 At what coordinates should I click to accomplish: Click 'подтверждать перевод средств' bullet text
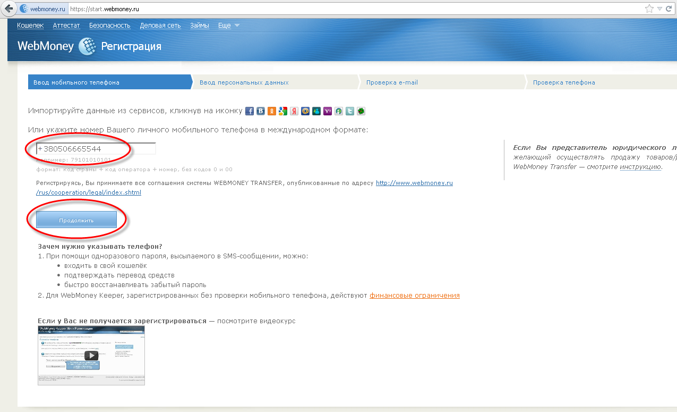(x=119, y=275)
